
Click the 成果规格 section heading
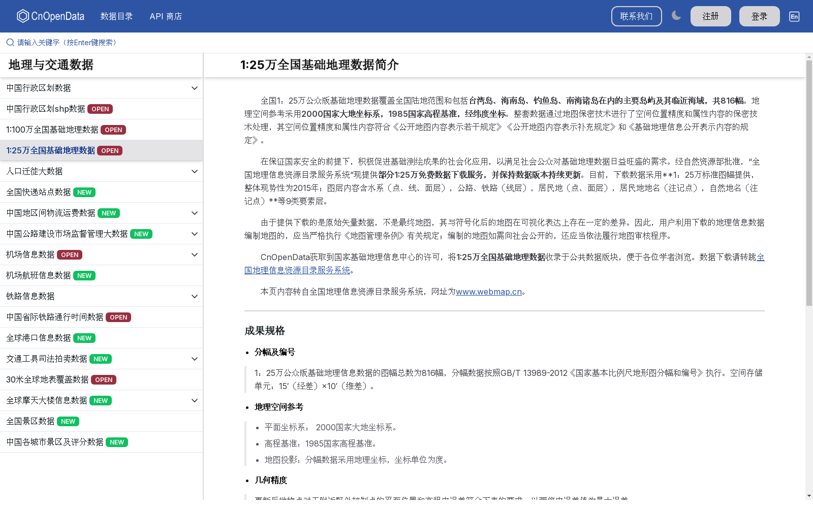[x=265, y=331]
